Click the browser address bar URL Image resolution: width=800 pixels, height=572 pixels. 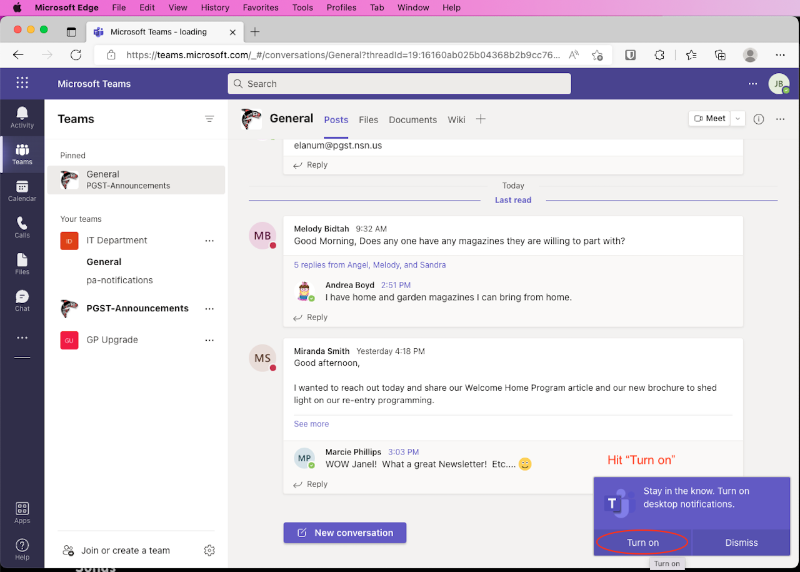point(343,55)
